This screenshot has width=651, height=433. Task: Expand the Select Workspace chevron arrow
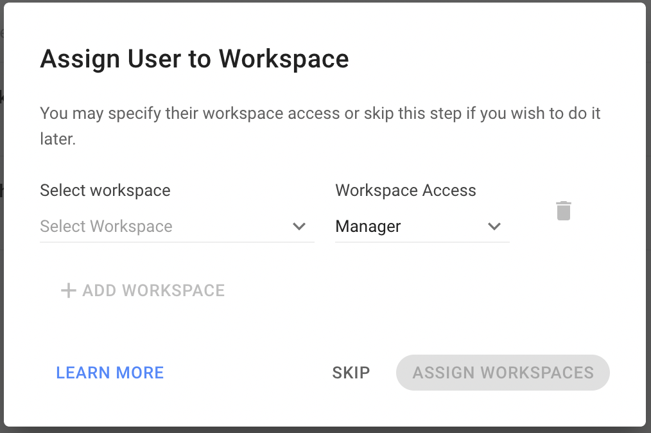[x=299, y=227]
